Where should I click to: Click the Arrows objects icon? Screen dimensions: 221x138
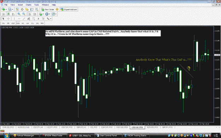[48, 19]
